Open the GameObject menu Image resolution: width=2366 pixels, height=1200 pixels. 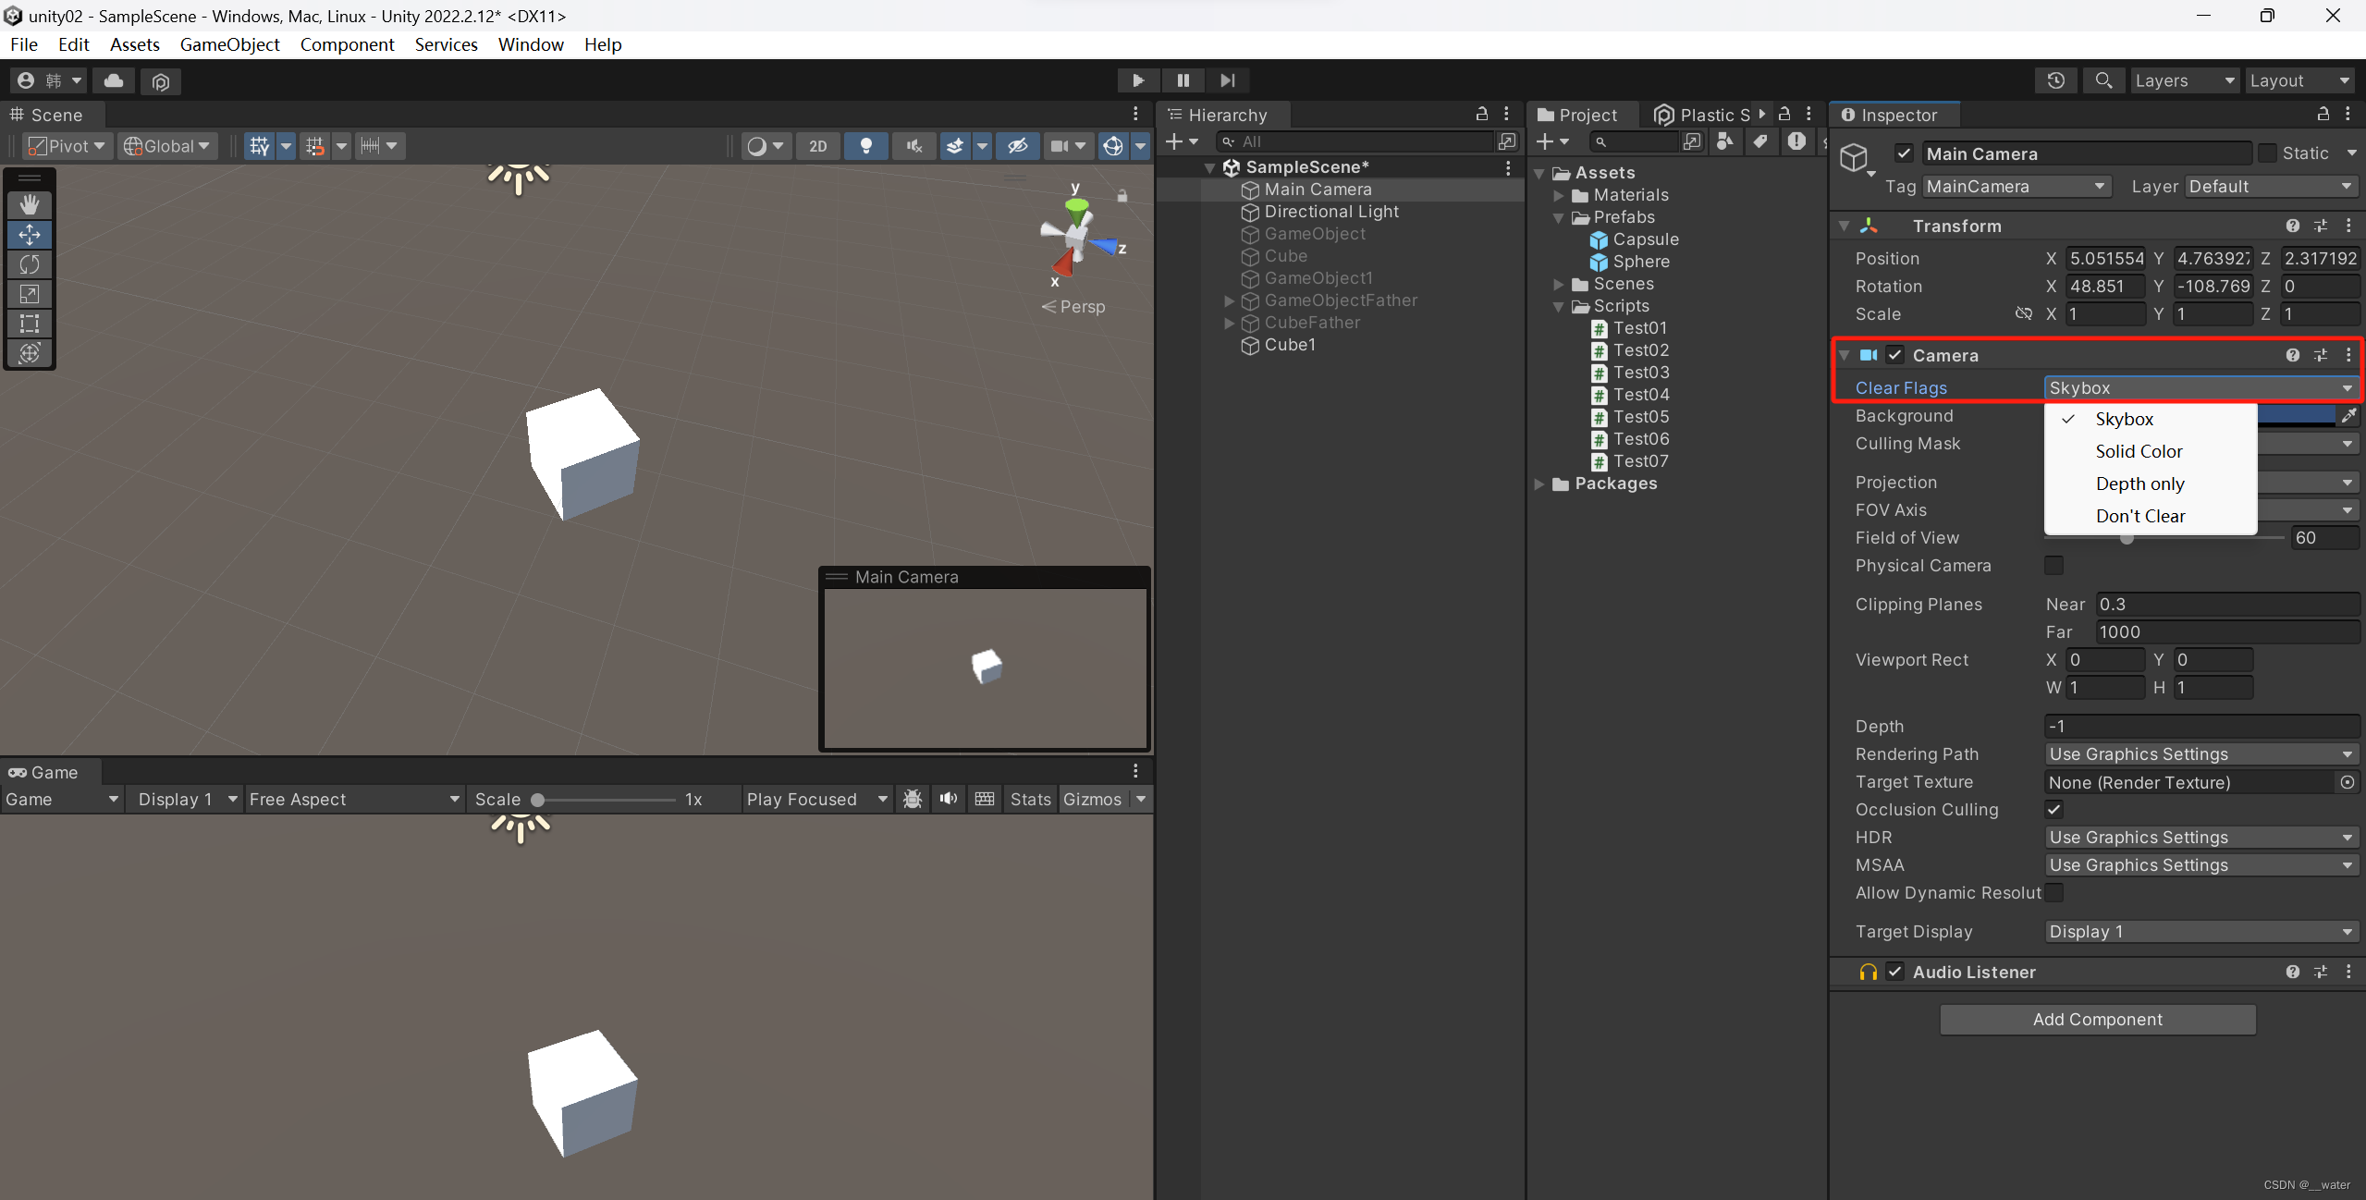click(x=229, y=43)
